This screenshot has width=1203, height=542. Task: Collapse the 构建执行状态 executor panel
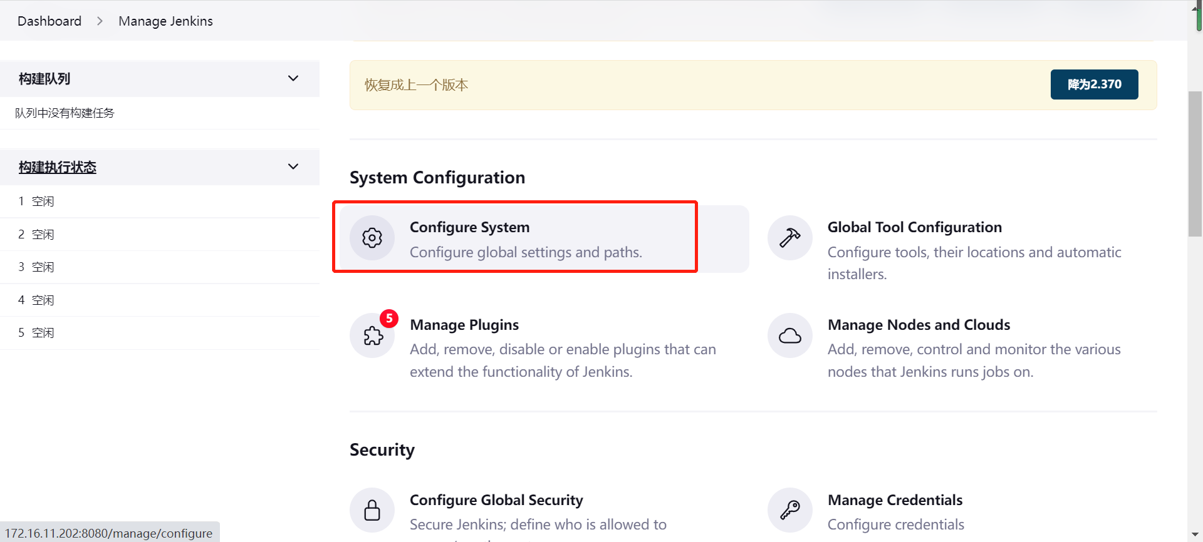click(x=293, y=166)
